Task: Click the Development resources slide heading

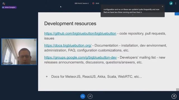Action: [x=70, y=24]
